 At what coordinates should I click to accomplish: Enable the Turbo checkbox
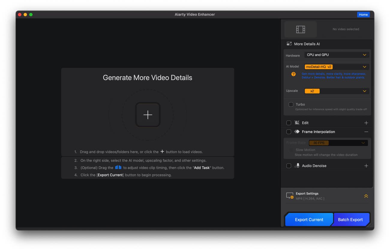pyautogui.click(x=291, y=104)
